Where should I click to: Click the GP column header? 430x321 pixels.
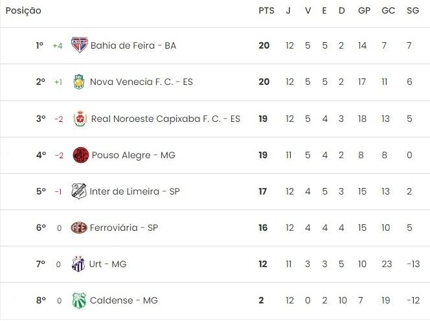[x=364, y=11]
